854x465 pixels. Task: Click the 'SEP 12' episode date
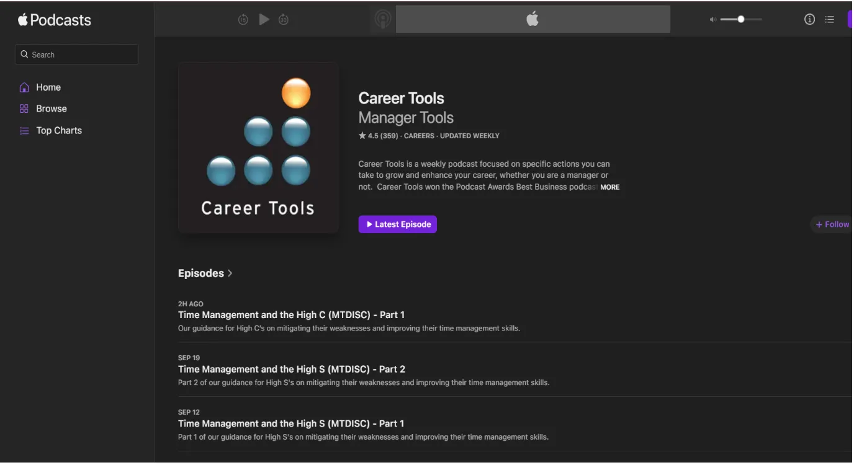click(x=189, y=412)
